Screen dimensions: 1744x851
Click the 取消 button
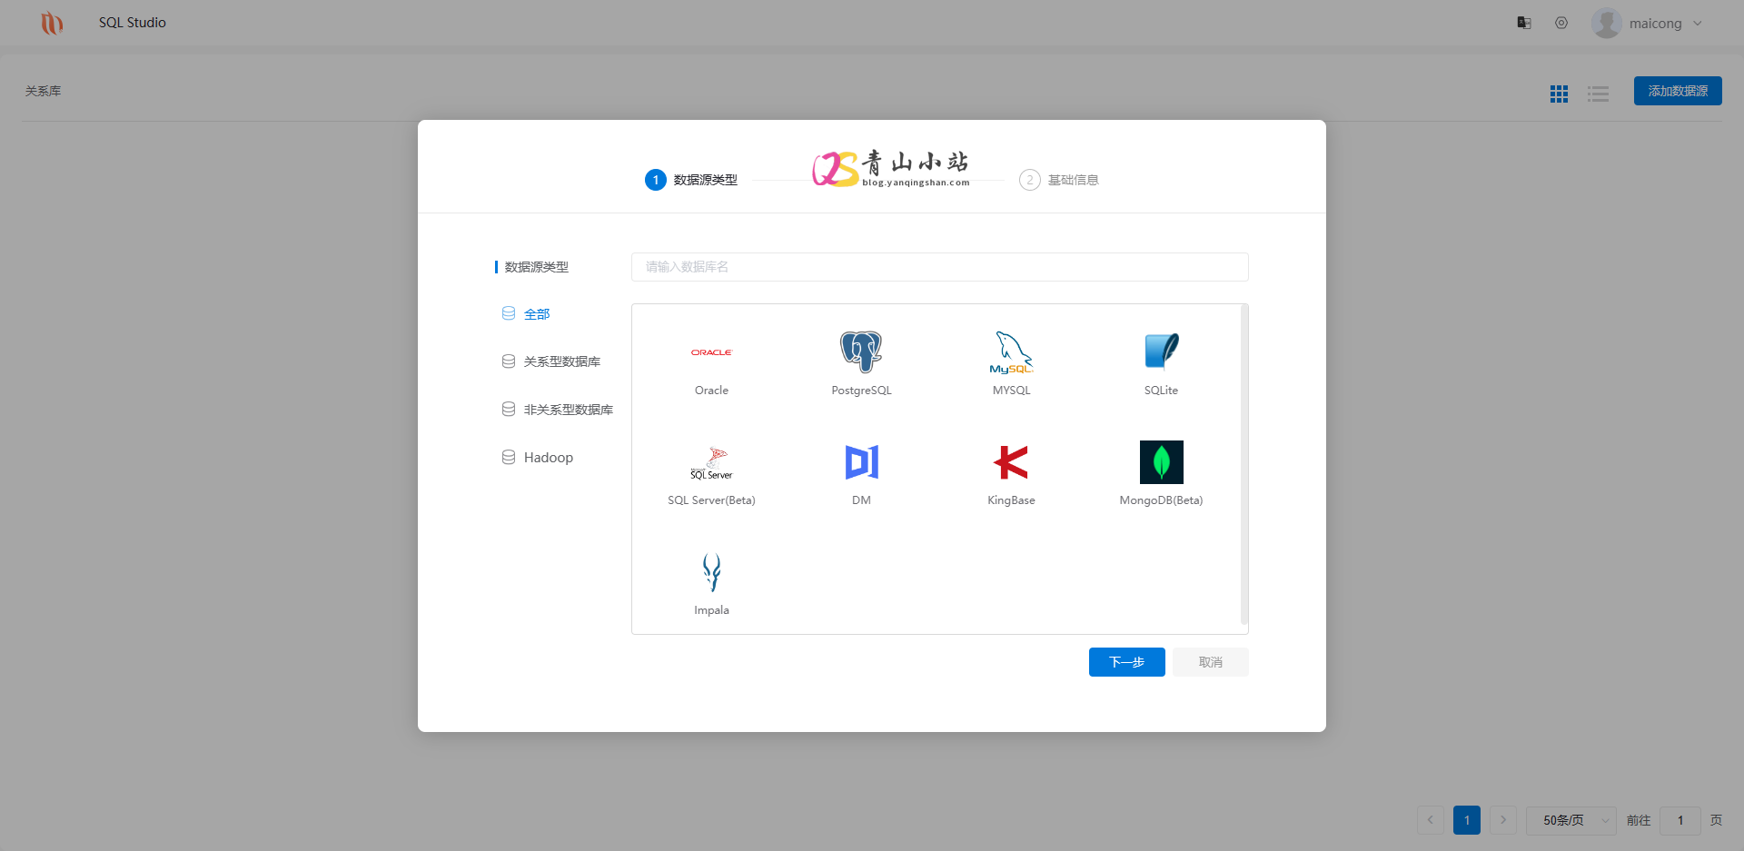point(1210,662)
